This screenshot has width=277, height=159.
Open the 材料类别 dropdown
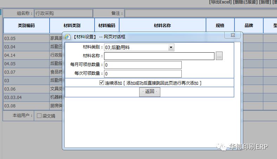point(171,47)
